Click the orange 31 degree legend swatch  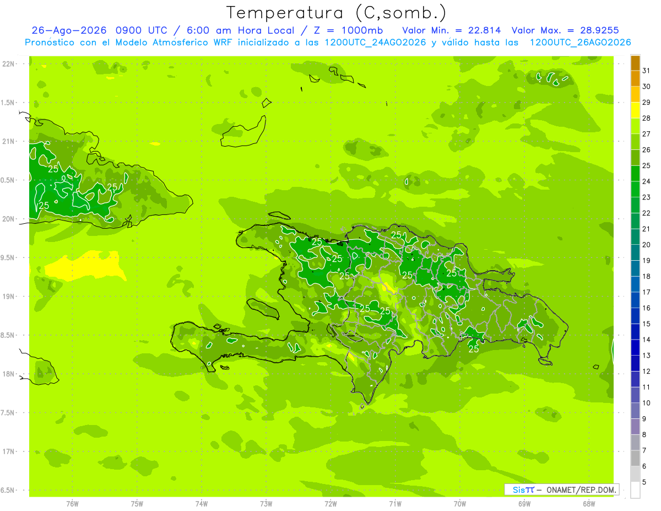[x=635, y=78]
